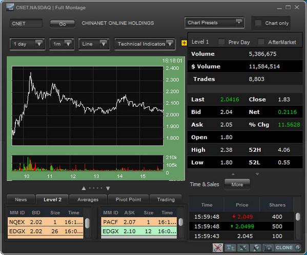Viewport: 307px width, 255px height.
Task: Switch to the Trading tab
Action: (166, 200)
